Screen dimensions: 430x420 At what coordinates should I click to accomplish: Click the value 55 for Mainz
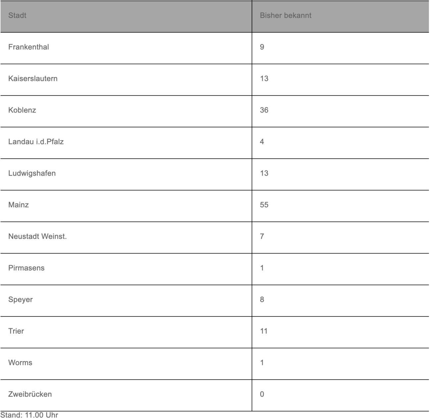264,205
